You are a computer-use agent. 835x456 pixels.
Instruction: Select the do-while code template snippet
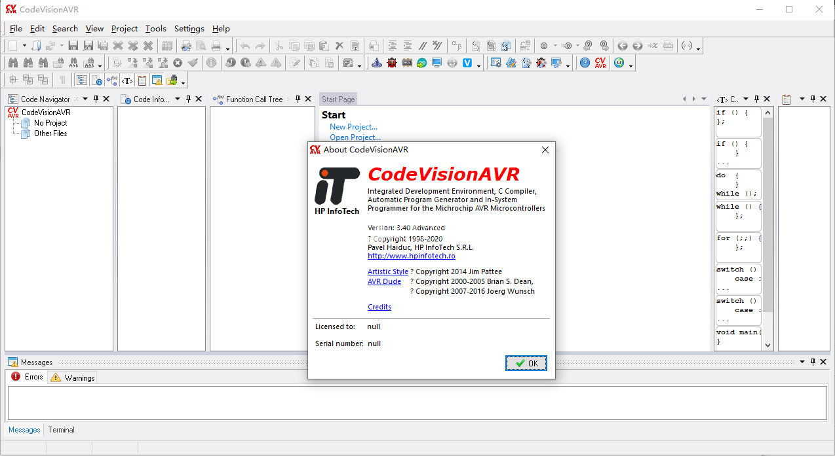tap(738, 184)
